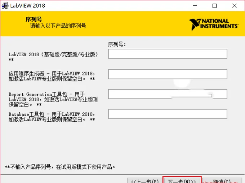Screen dimensions: 245x183
Task: Click the Database工具包 serial number field
Action: click(x=168, y=114)
